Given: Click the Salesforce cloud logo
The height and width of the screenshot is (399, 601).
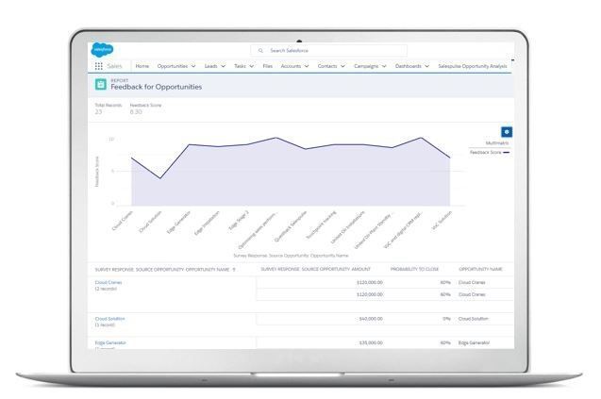Looking at the screenshot, I should (102, 50).
